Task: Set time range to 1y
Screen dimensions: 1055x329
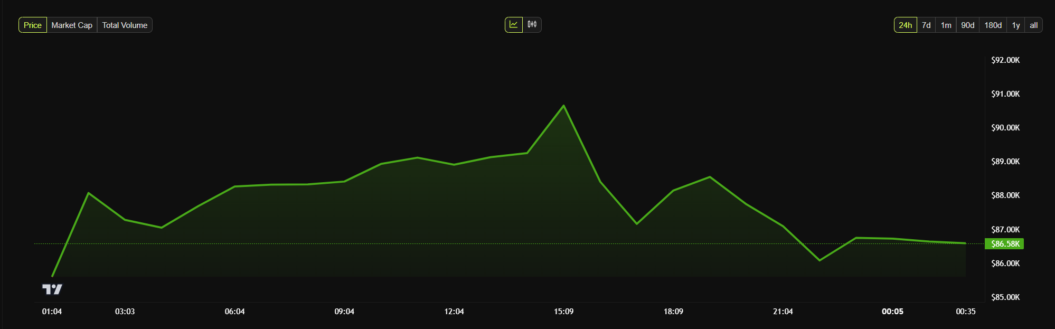Action: (1015, 25)
